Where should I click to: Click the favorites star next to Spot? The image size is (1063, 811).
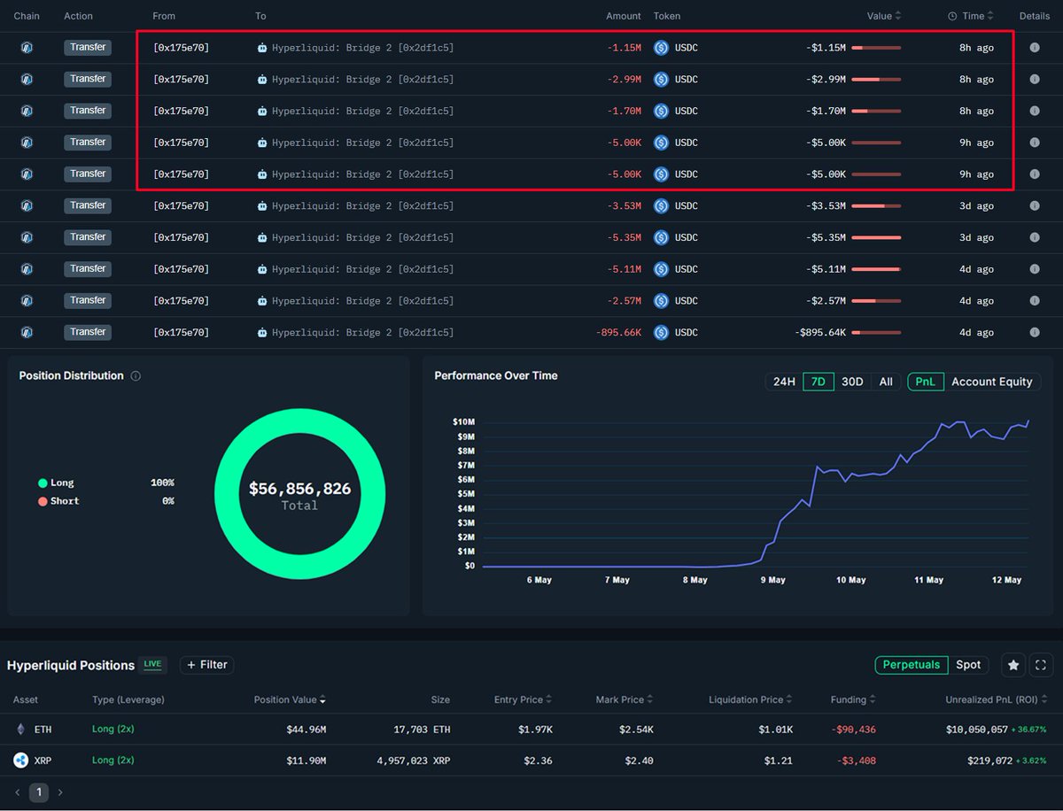(1013, 664)
